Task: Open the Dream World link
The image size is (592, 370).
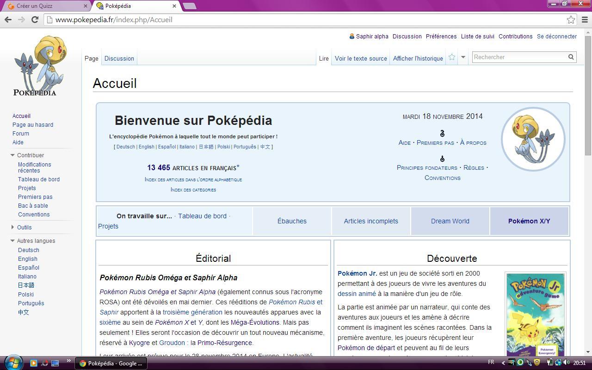Action: point(450,221)
